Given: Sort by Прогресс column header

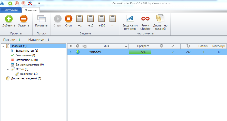Looking at the screenshot, I should (143, 46).
